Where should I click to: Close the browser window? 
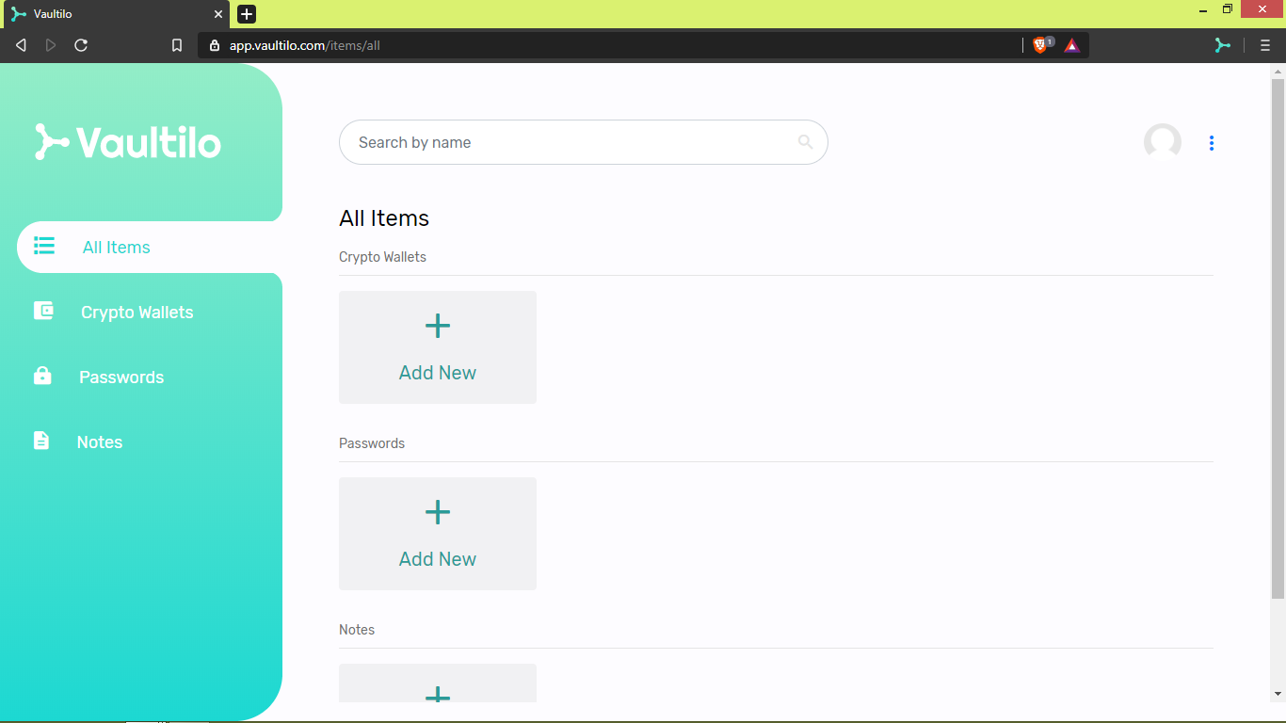[x=1262, y=9]
